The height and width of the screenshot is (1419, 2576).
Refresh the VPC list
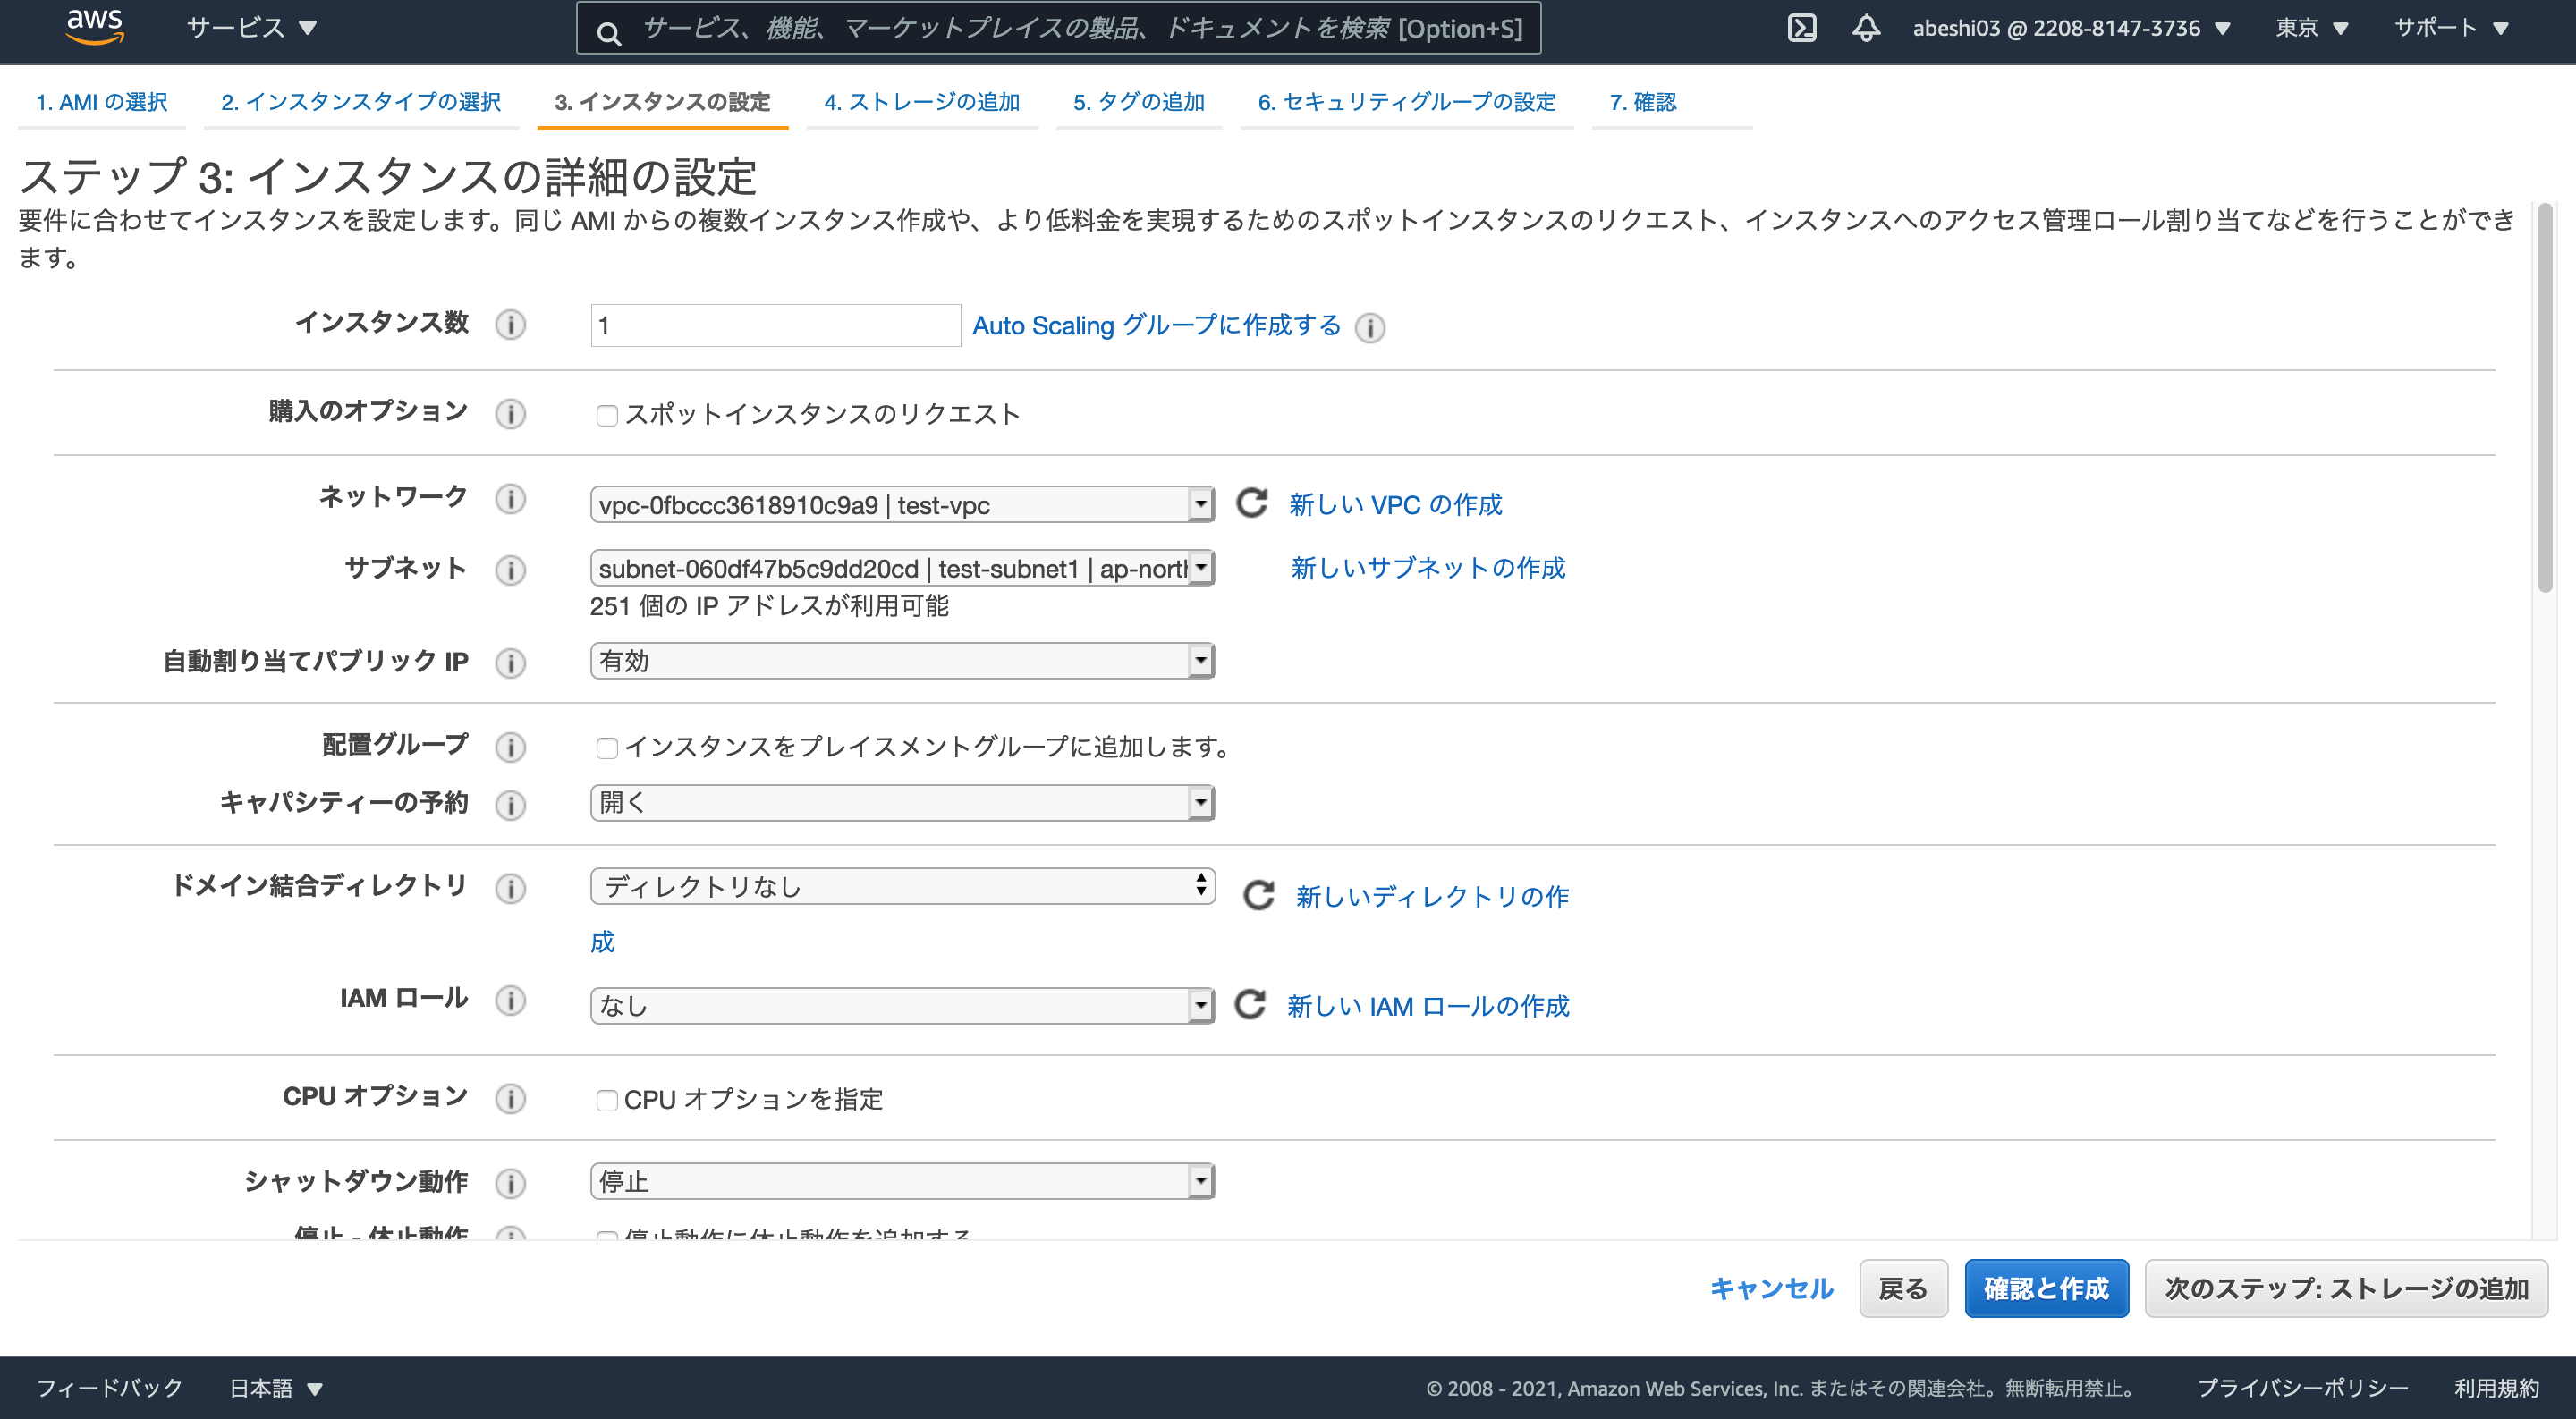(x=1251, y=504)
